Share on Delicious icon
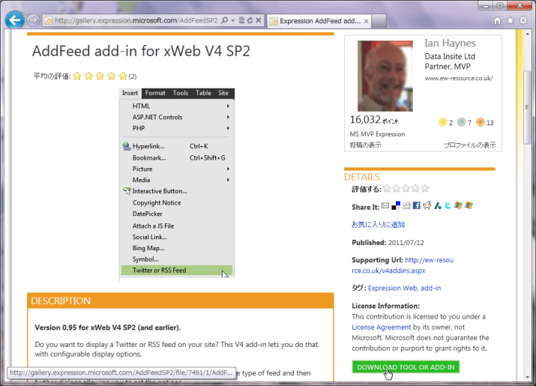The width and height of the screenshot is (536, 386). point(396,205)
